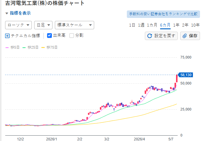The image size is (203, 141).
Task: Click the 5/7 date axis label
Action: coord(171,139)
